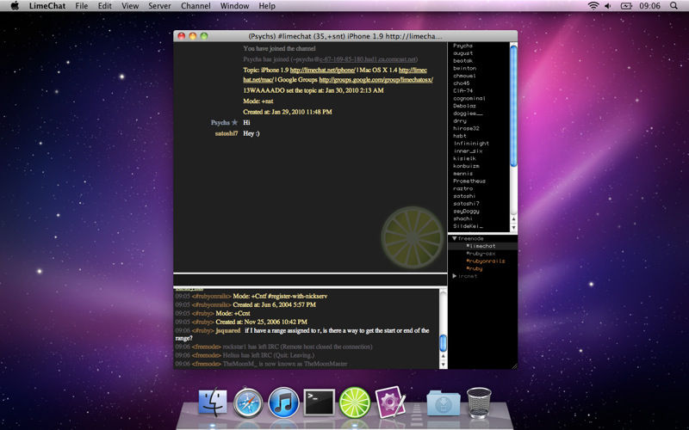Viewport: 689px width, 430px height.
Task: Click the message input field
Action: coord(310,280)
